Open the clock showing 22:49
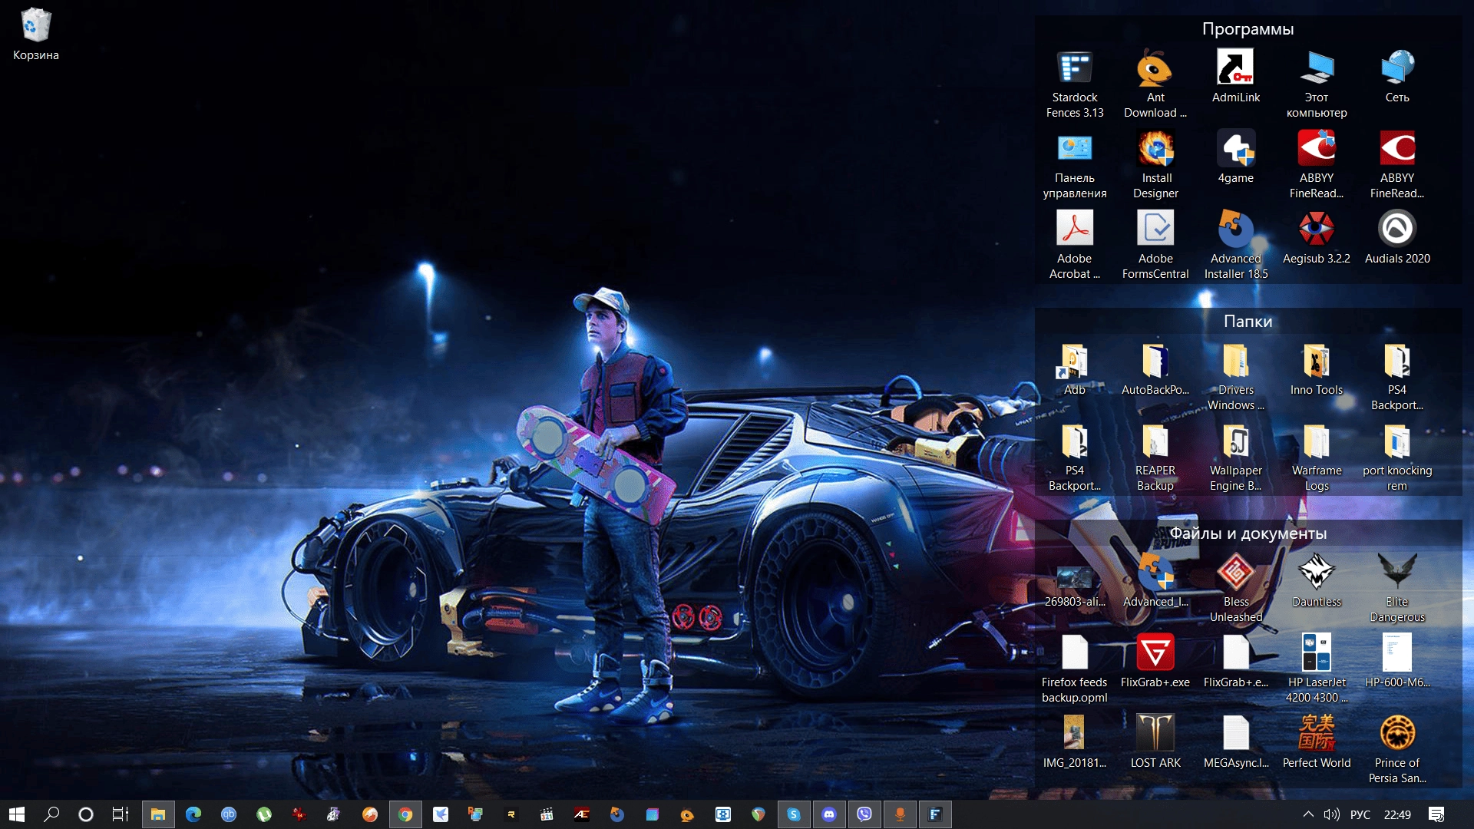The image size is (1474, 829). tap(1397, 814)
